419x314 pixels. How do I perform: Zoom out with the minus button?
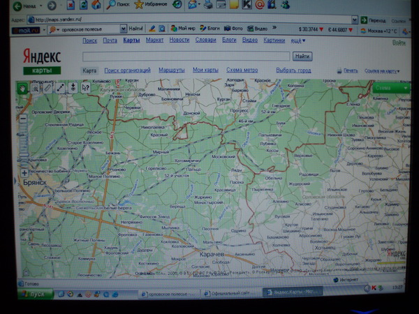coord(24,119)
